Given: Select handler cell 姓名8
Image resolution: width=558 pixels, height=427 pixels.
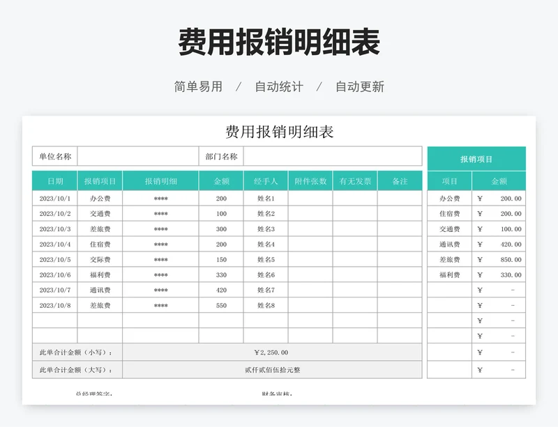Looking at the screenshot, I should click(x=266, y=305).
